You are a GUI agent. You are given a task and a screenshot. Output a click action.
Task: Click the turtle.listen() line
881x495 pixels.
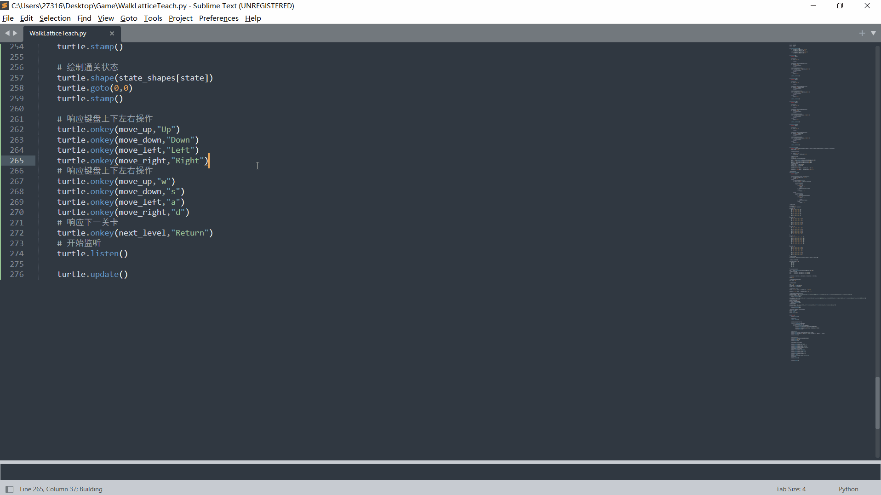coord(92,253)
